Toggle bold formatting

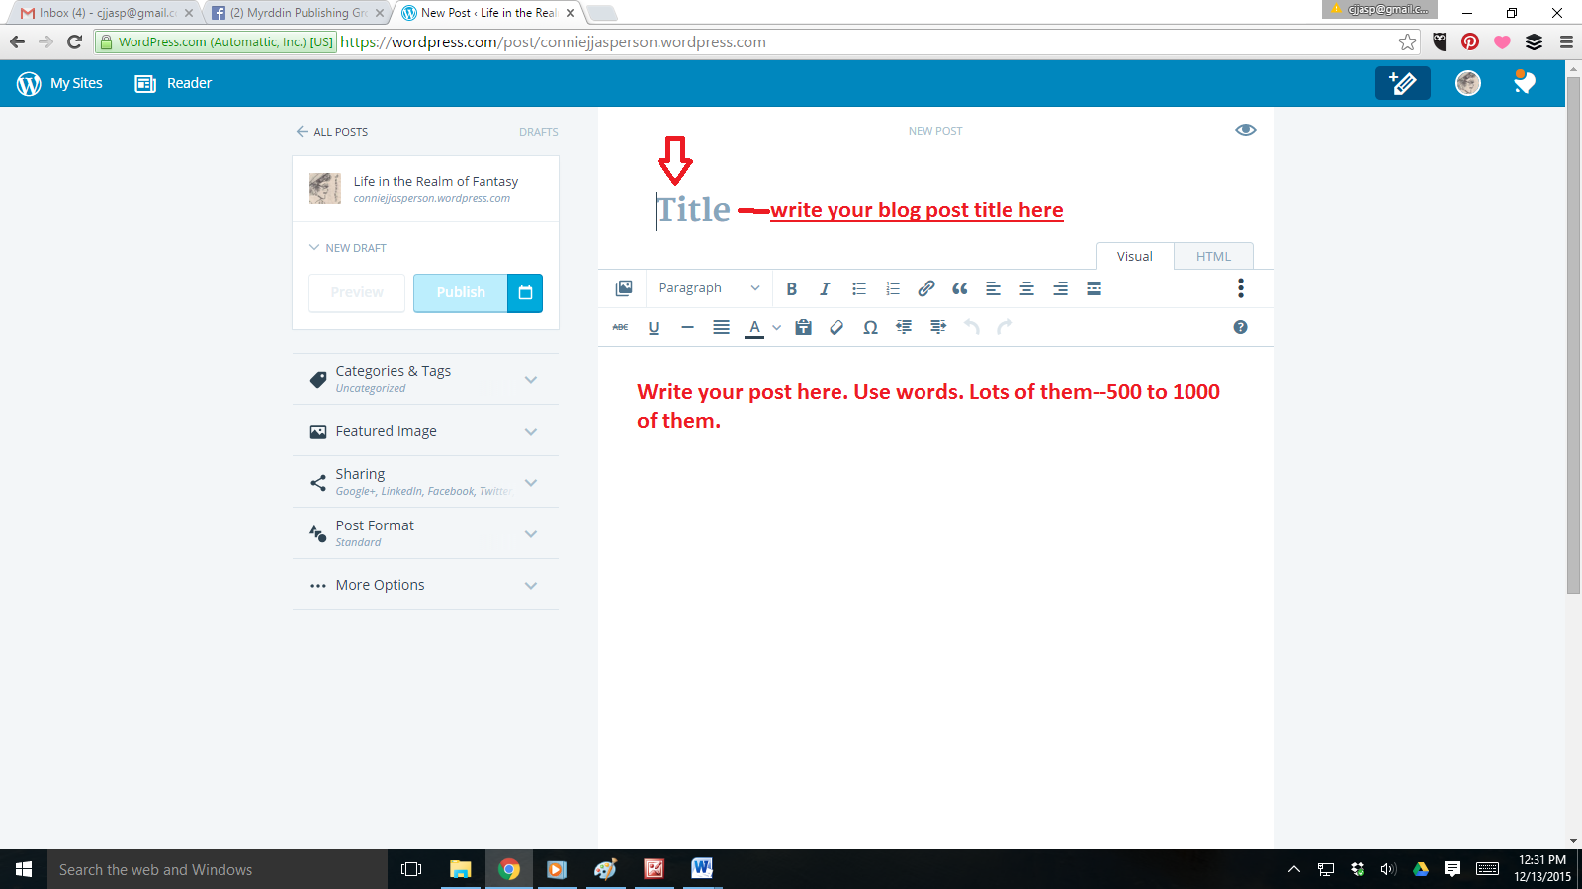(x=791, y=288)
